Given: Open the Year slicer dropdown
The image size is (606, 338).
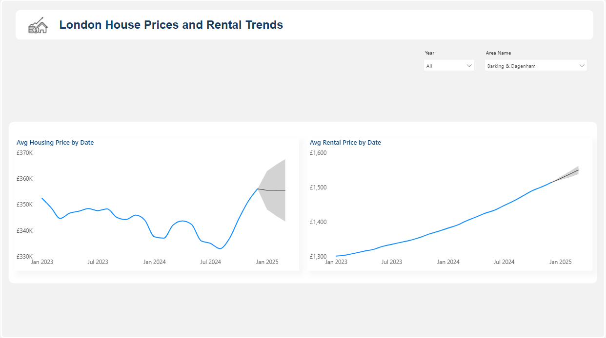Looking at the screenshot, I should (448, 66).
